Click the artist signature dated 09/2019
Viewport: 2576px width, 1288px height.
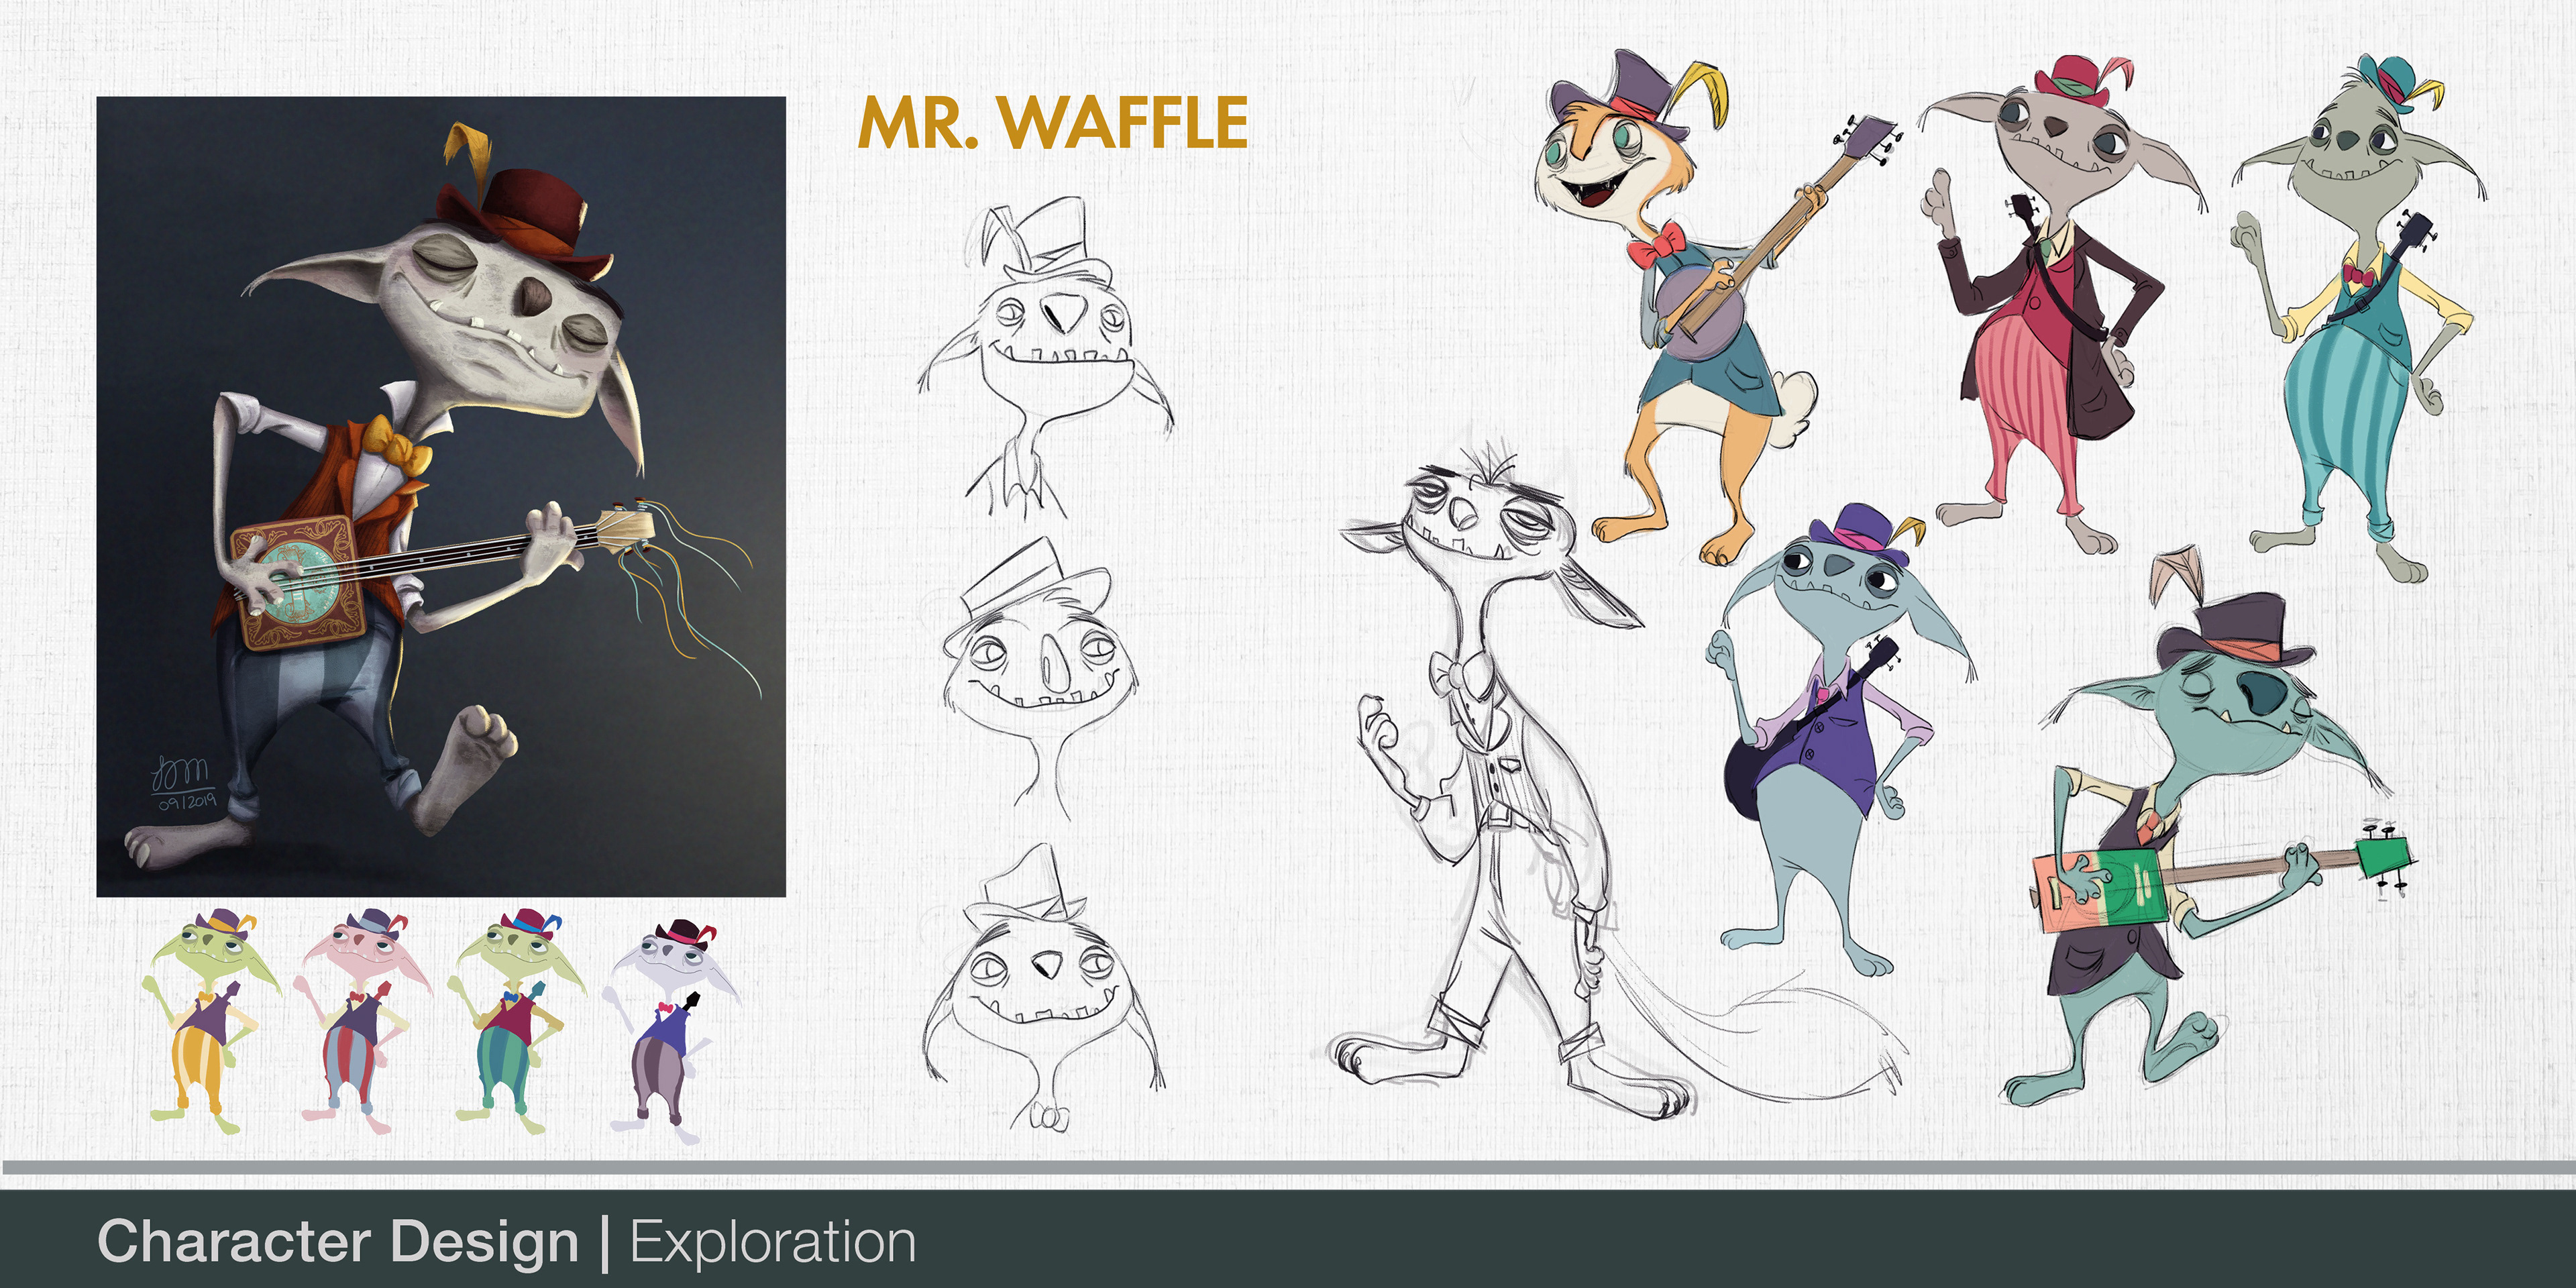click(x=183, y=784)
